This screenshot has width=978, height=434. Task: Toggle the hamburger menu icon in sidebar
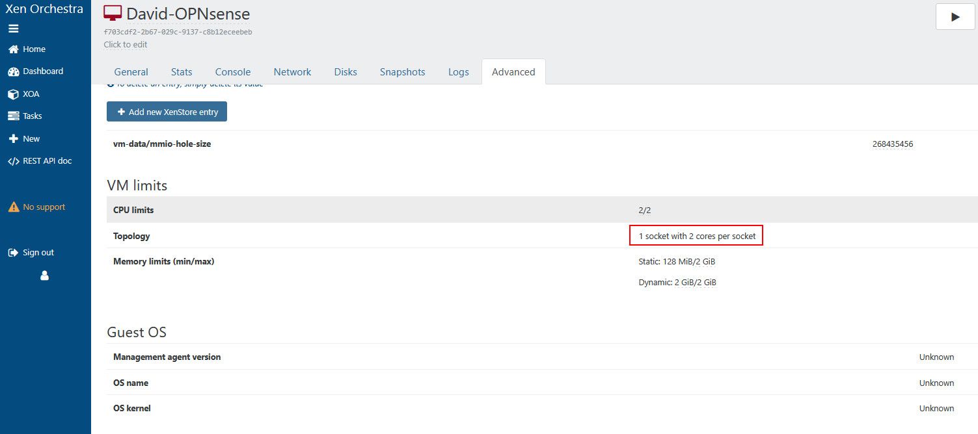13,29
